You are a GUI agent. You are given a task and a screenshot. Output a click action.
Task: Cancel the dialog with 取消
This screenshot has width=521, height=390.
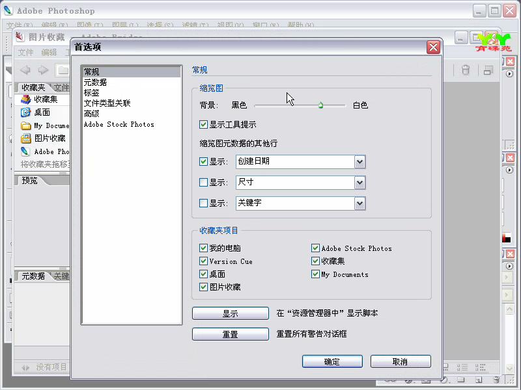(401, 361)
